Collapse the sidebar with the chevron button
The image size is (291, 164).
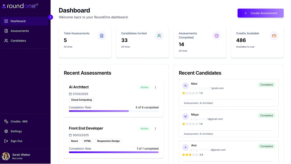pyautogui.click(x=51, y=17)
